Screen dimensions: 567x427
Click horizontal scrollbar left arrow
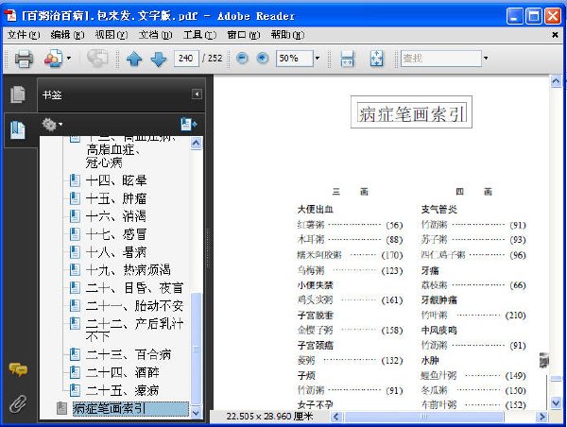tap(335, 417)
